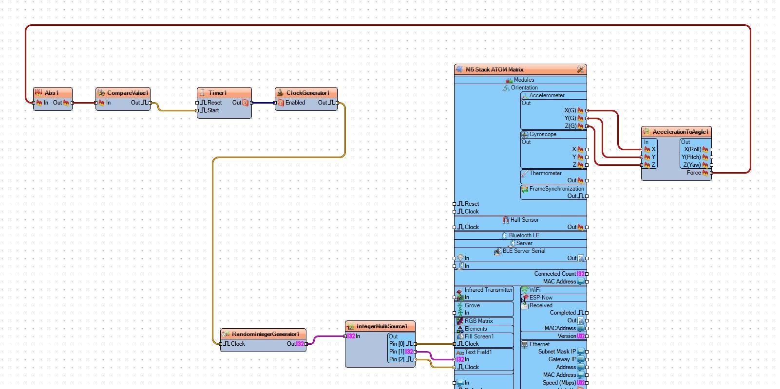Select the Ethernet Gateway IP pin

pos(587,359)
